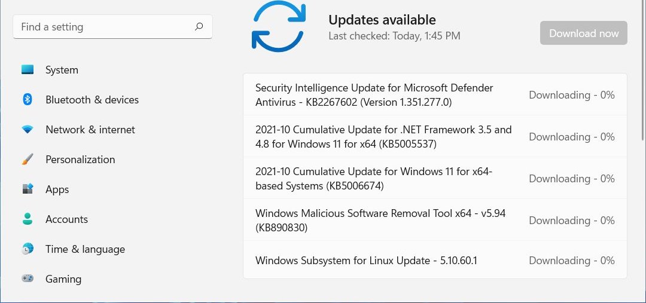
Task: Select the Defender Antivirus security intelligence update
Action: tap(374, 95)
